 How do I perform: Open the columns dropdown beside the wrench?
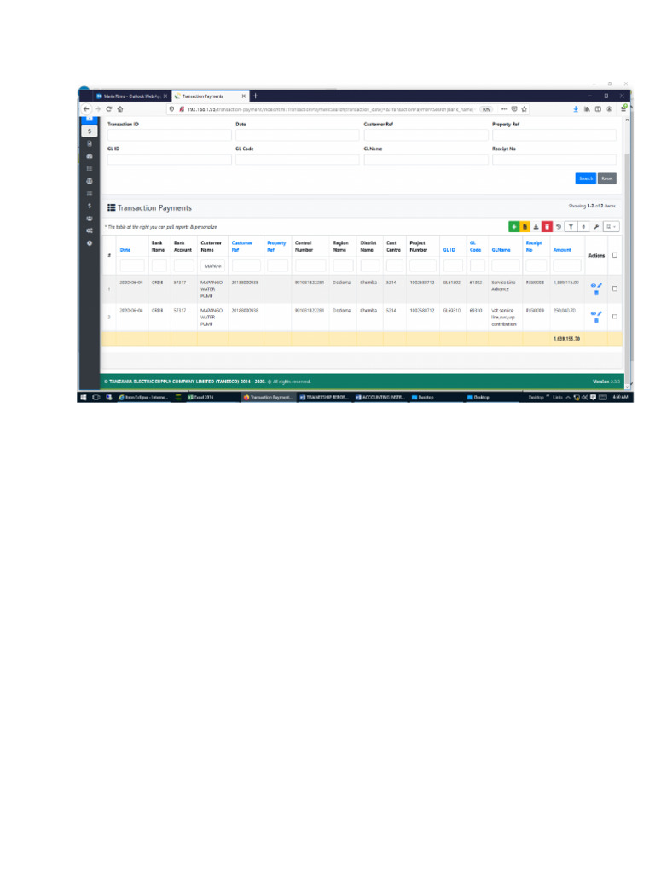(611, 227)
